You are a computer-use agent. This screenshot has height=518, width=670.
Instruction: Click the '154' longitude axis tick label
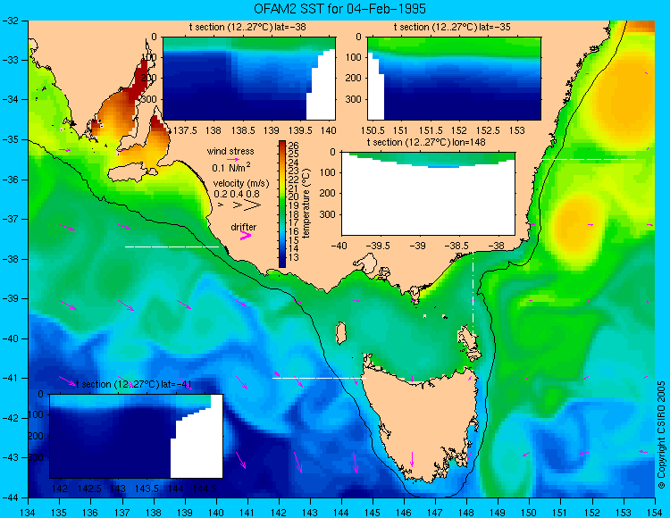coord(655,512)
